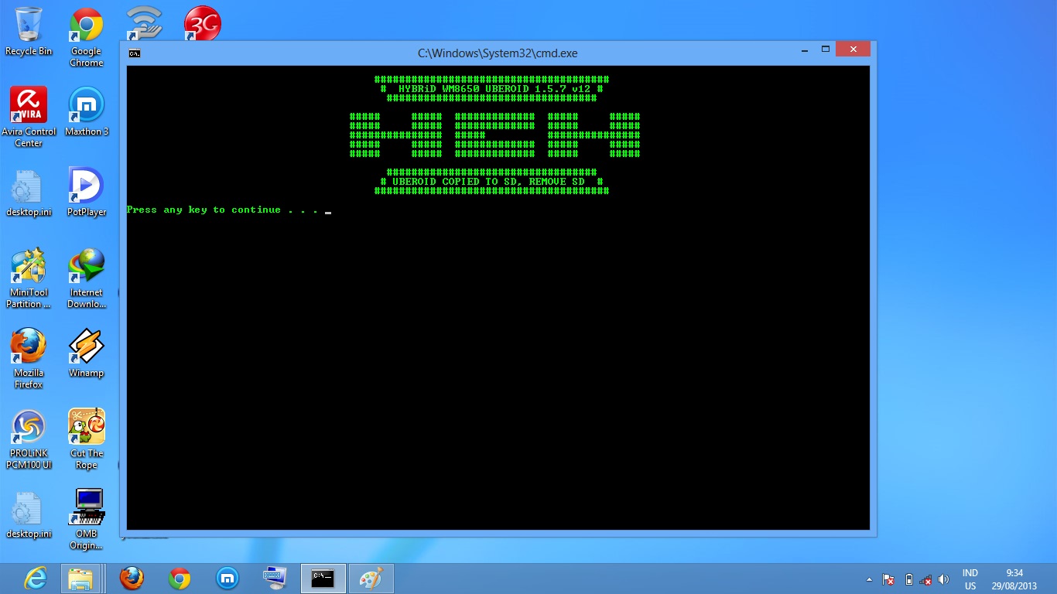Image resolution: width=1057 pixels, height=594 pixels.
Task: Open the Action Center flag icon
Action: coord(889,579)
